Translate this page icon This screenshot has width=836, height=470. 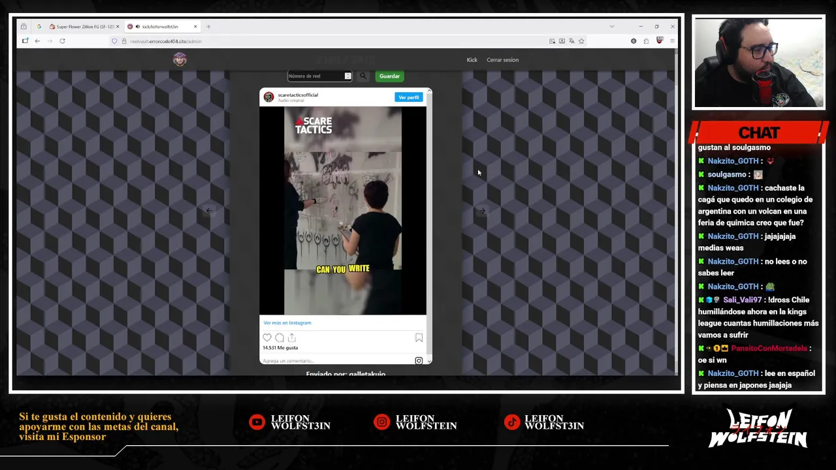click(x=571, y=41)
